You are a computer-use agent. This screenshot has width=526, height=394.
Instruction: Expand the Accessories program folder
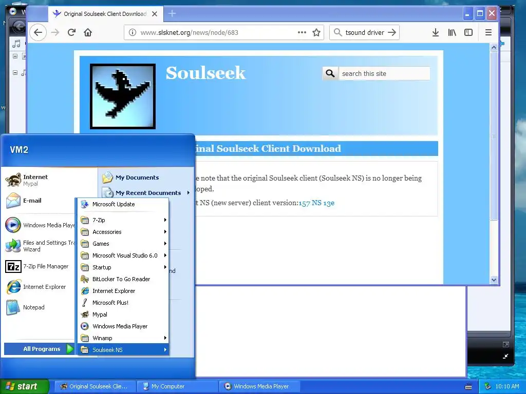[123, 232]
